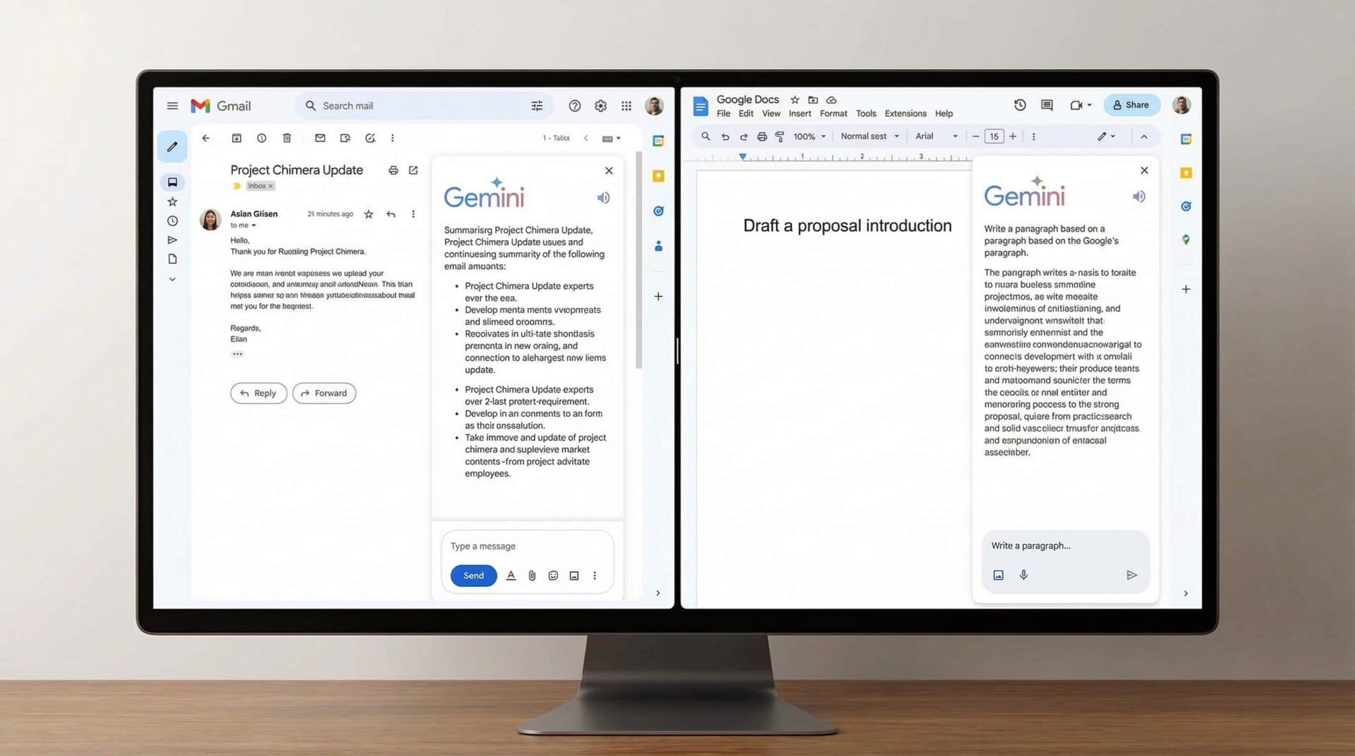Expand recipient details next to 'to me'
Viewport: 1355px width, 756px height.
click(254, 226)
